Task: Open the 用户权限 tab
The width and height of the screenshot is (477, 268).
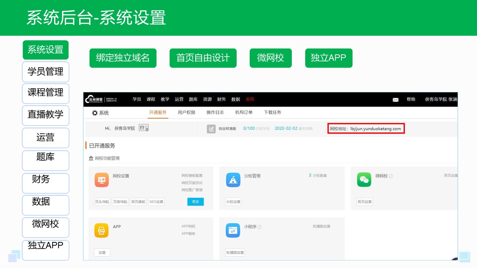Action: point(186,112)
